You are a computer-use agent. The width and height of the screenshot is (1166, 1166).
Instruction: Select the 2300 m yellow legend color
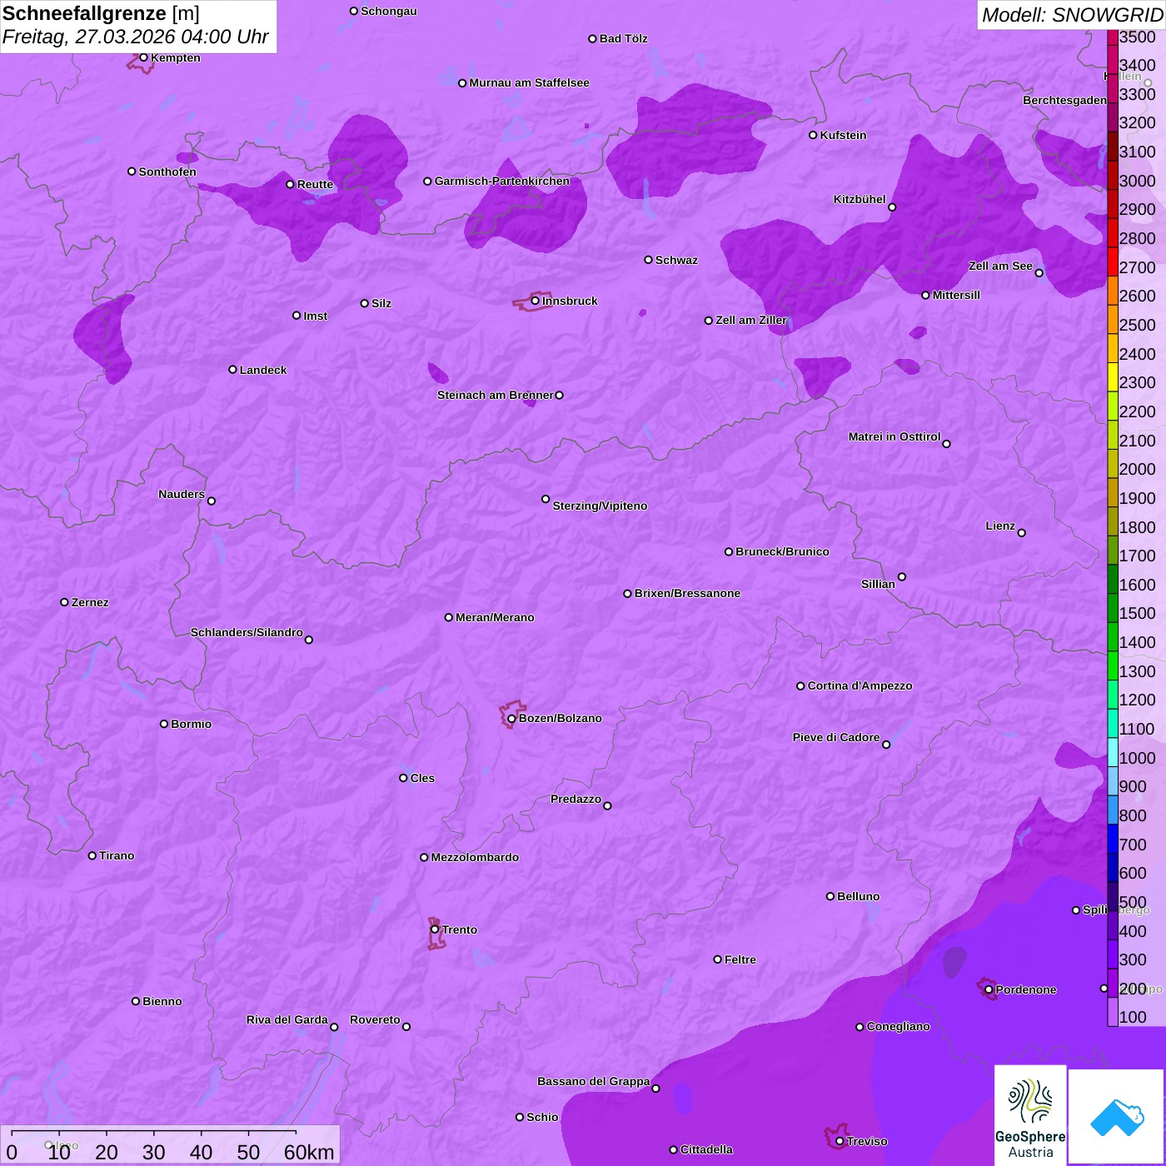click(x=1113, y=377)
